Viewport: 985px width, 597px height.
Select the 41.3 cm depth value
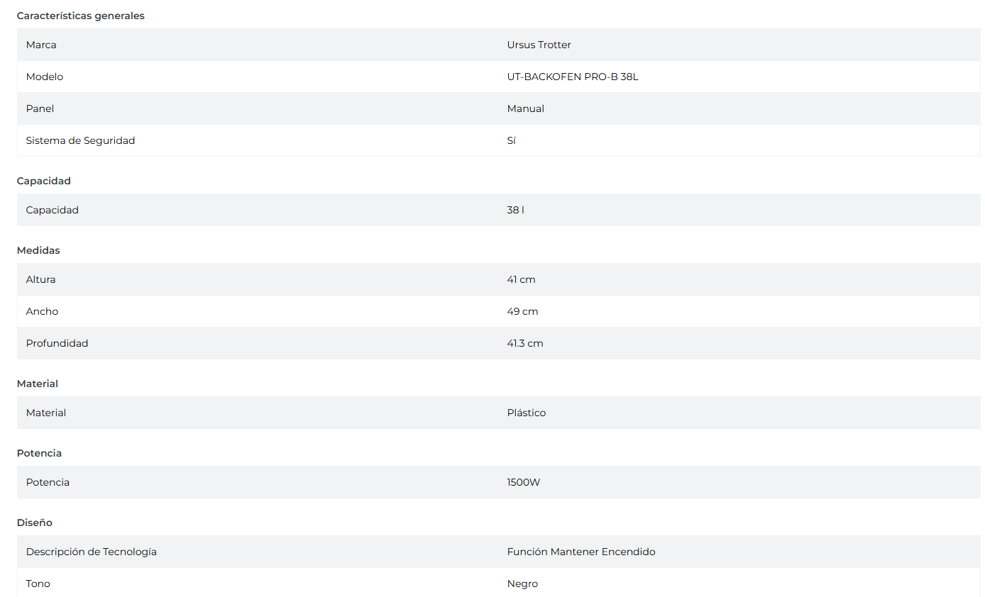pyautogui.click(x=524, y=343)
